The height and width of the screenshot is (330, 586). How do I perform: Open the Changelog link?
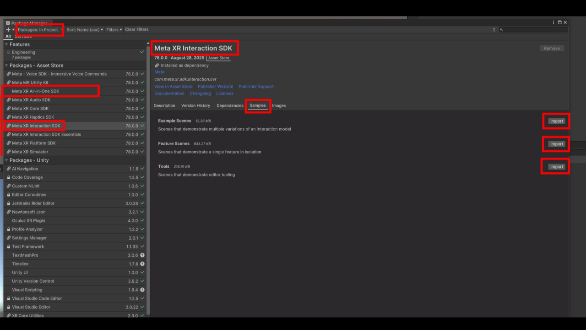pyautogui.click(x=200, y=93)
